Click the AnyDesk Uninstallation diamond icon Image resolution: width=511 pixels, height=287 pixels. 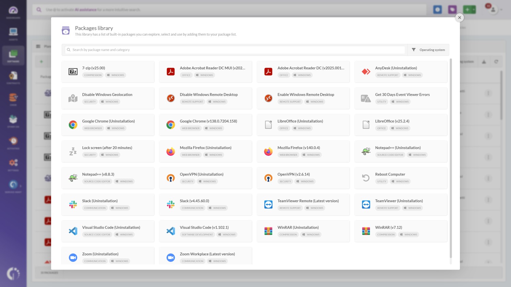coord(366,72)
